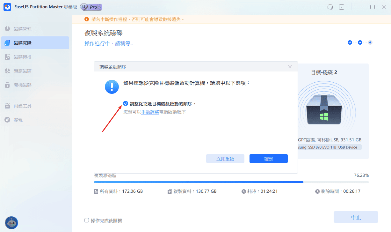Uncheck the adjust clone boot order checkbox

click(126, 103)
